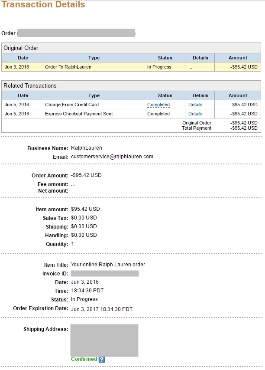Click the Type header in Related Transactions
Image resolution: width=265 pixels, height=370 pixels.
(94, 95)
